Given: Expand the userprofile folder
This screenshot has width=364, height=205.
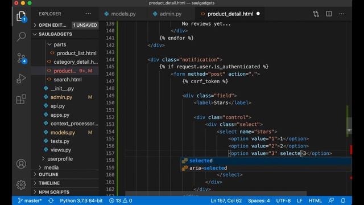Looking at the screenshot, I should (x=60, y=159).
